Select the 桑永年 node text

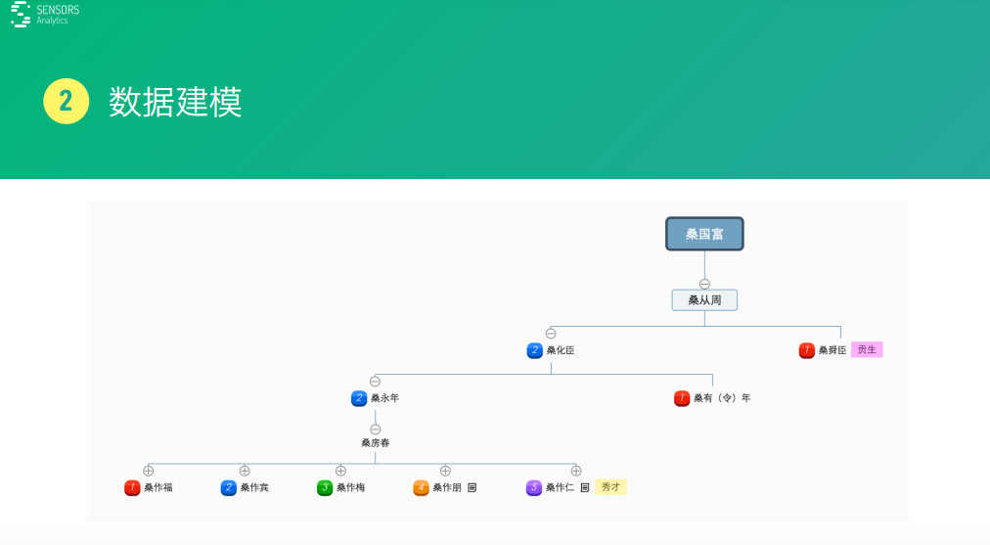pyautogui.click(x=384, y=398)
